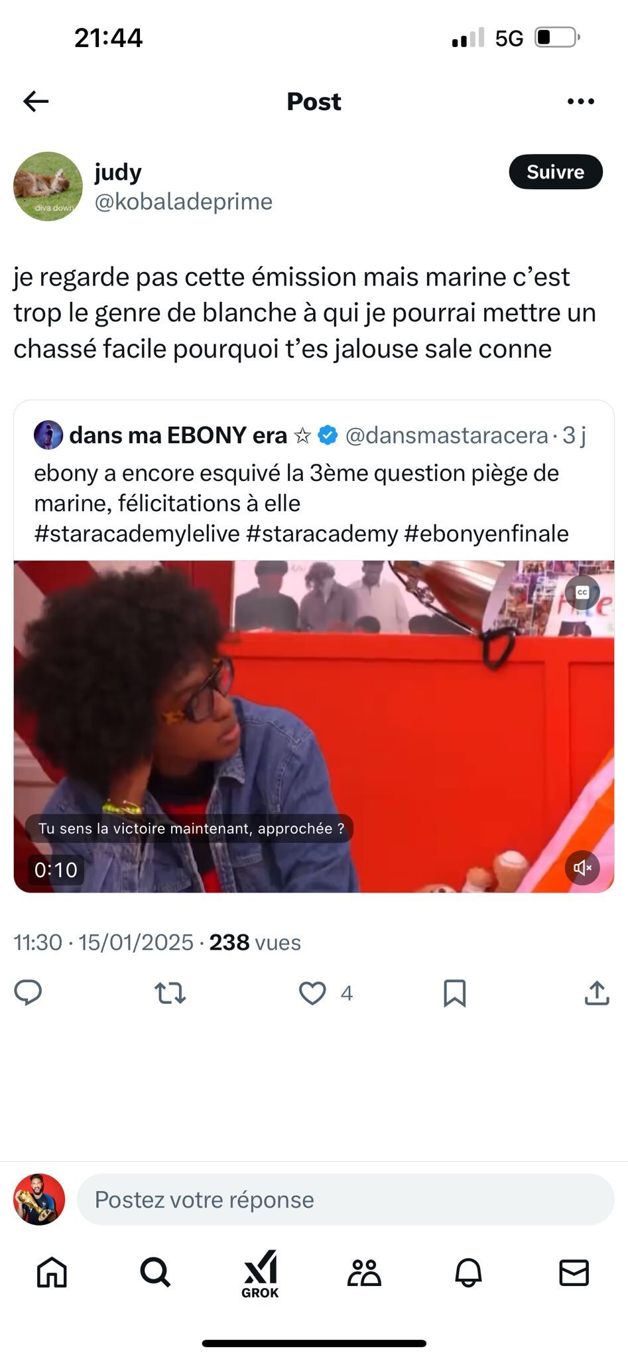This screenshot has height=1359, width=628.
Task: Go back using the arrow icon
Action: (x=36, y=102)
